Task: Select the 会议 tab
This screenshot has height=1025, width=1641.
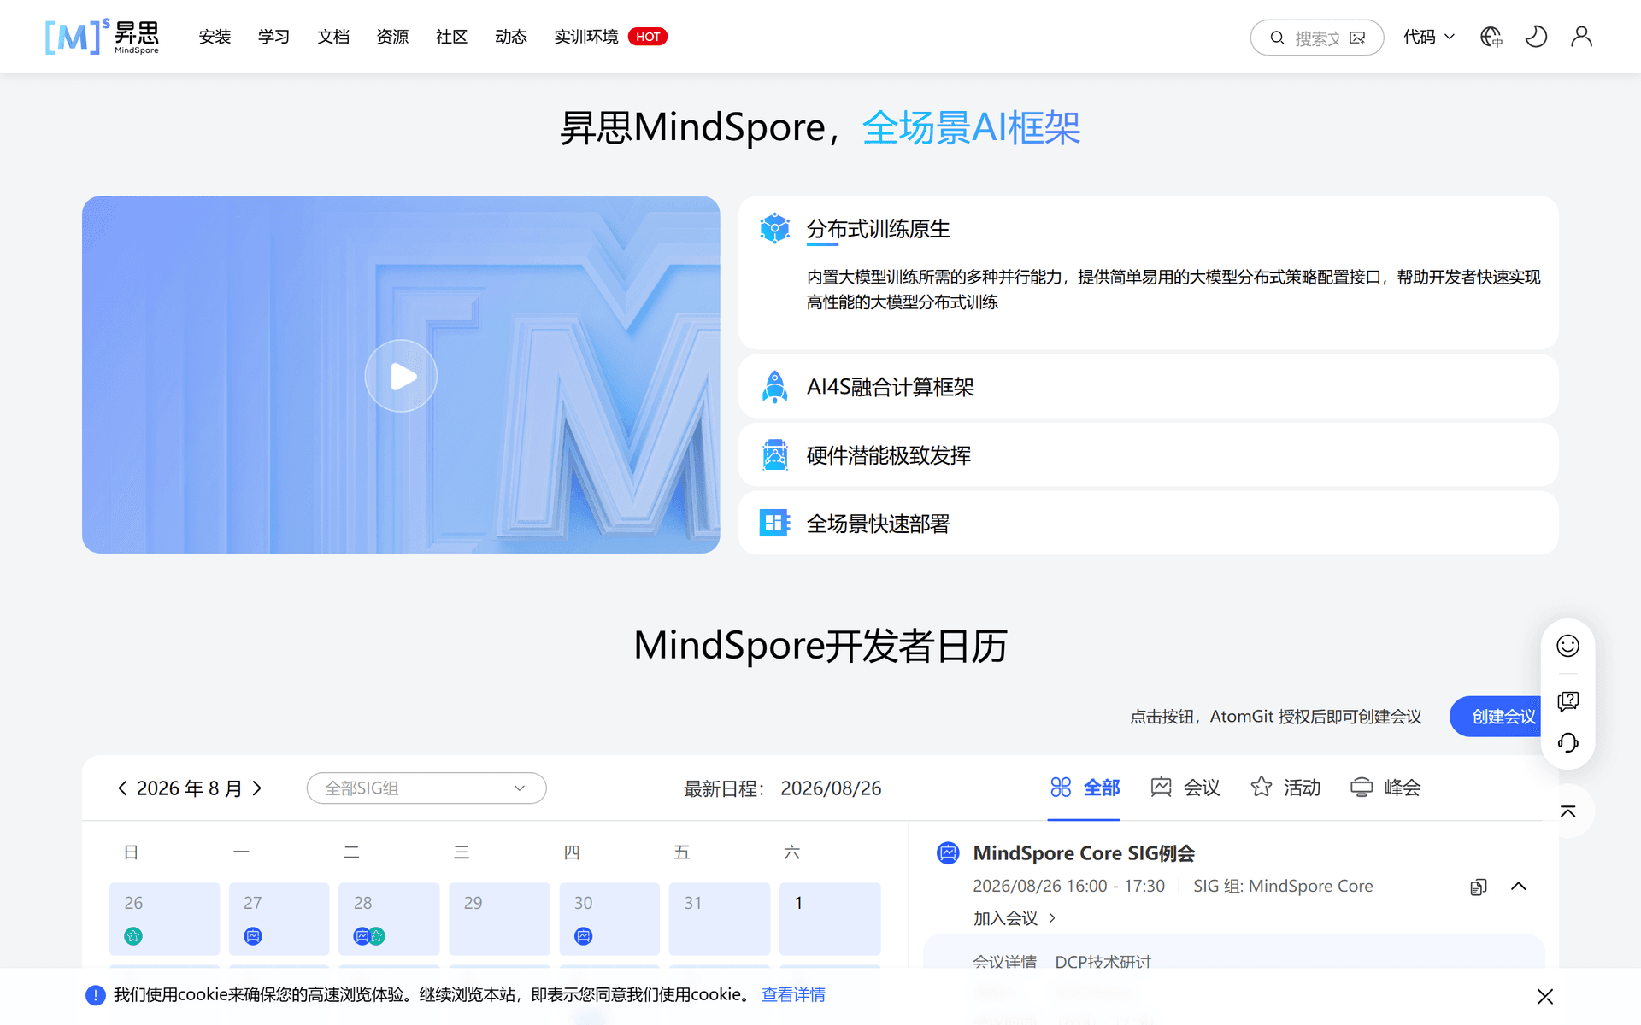Action: [x=1185, y=788]
